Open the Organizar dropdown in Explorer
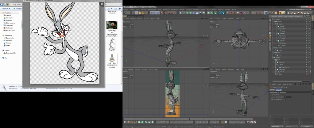The image size is (314, 128). click(x=6, y=9)
